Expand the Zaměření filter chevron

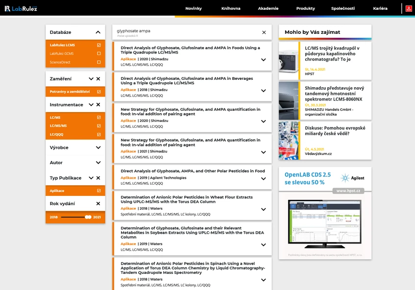coord(91,79)
